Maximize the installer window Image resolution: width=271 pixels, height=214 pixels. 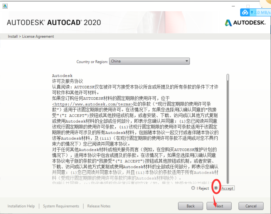pyautogui.click(x=248, y=6)
